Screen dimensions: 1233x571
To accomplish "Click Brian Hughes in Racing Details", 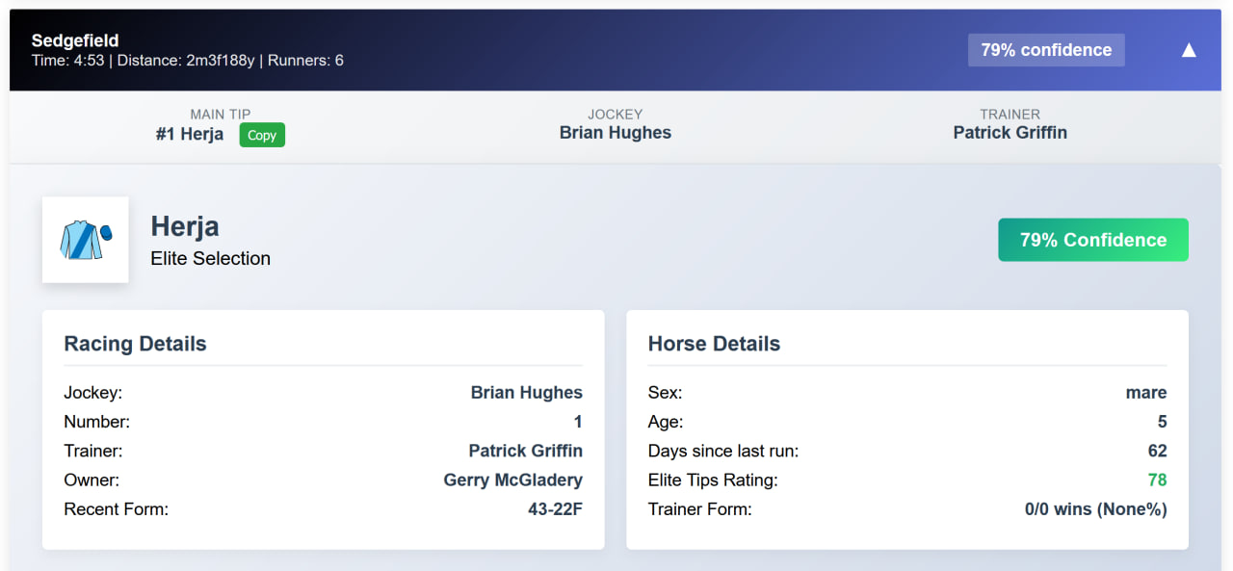I will tap(527, 393).
